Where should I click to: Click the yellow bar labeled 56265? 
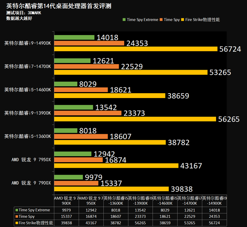tap(135, 119)
